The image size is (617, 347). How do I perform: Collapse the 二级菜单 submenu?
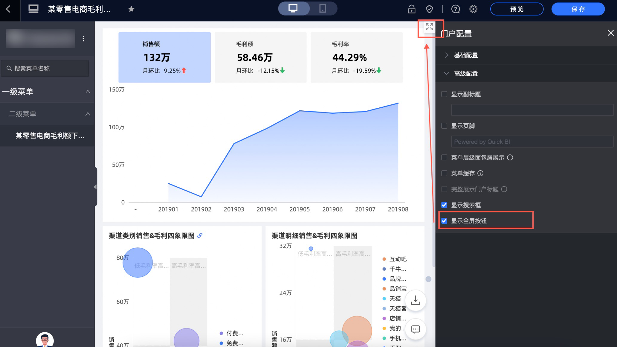88,114
